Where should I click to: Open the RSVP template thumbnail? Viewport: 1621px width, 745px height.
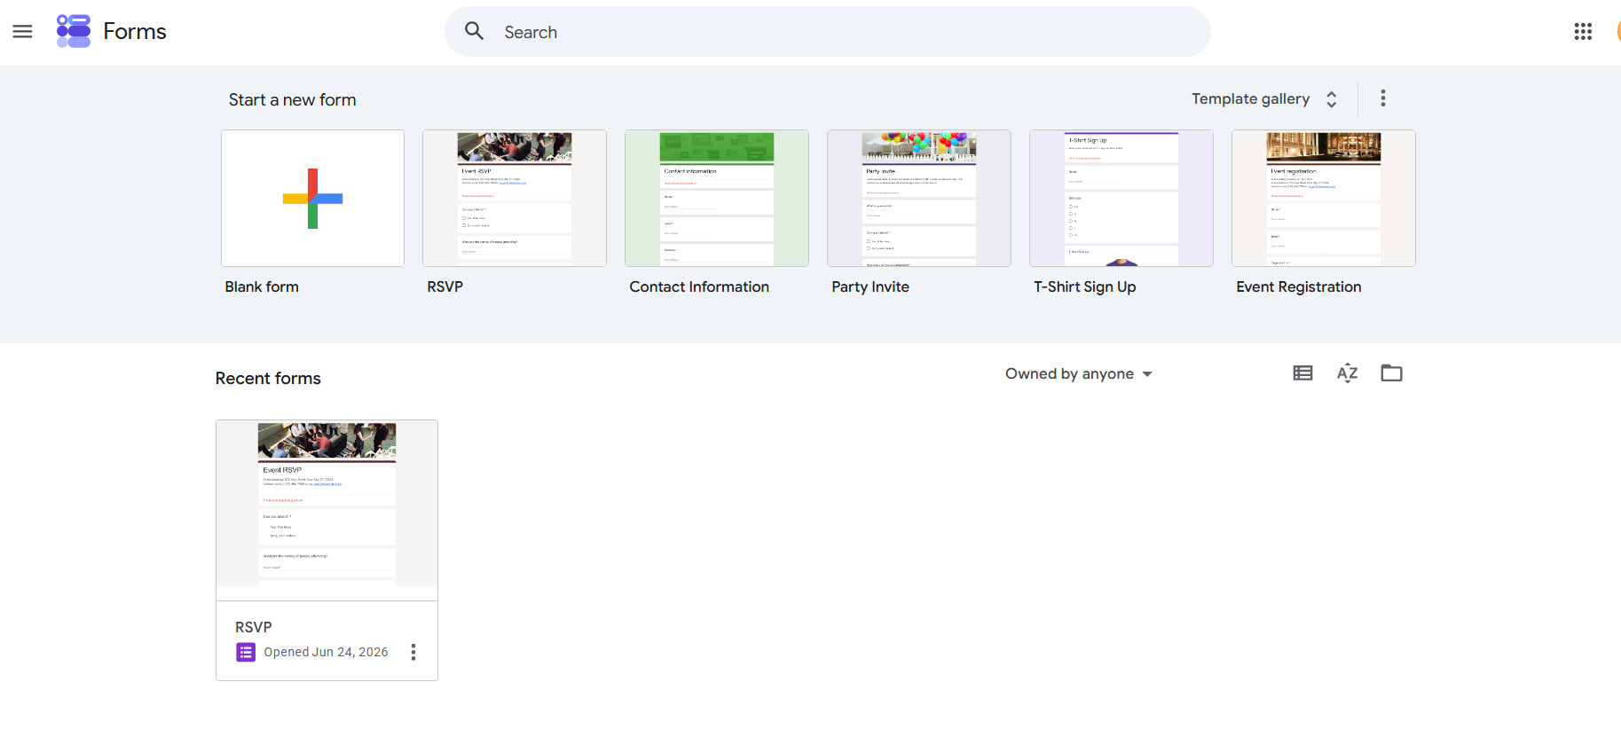tap(515, 199)
